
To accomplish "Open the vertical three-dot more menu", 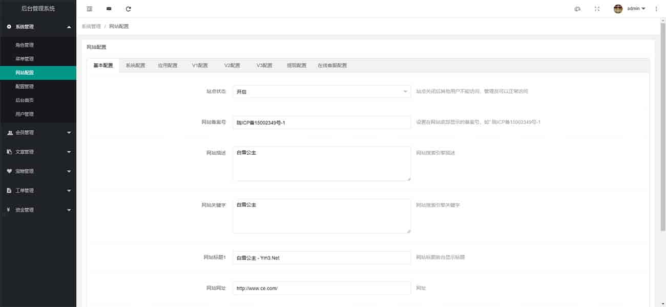I will point(656,9).
